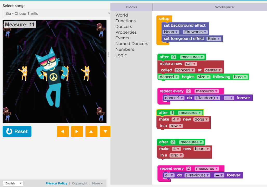The width and height of the screenshot is (267, 187).
Task: Open the measures dropdown in after 0 block
Action: (192, 57)
